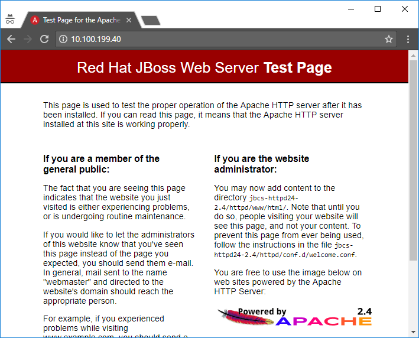Go back with the browser back arrow
Screen dimensions: 419x338
click(x=11, y=39)
